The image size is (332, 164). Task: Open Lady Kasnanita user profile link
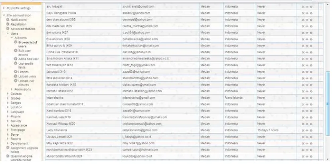(57, 131)
